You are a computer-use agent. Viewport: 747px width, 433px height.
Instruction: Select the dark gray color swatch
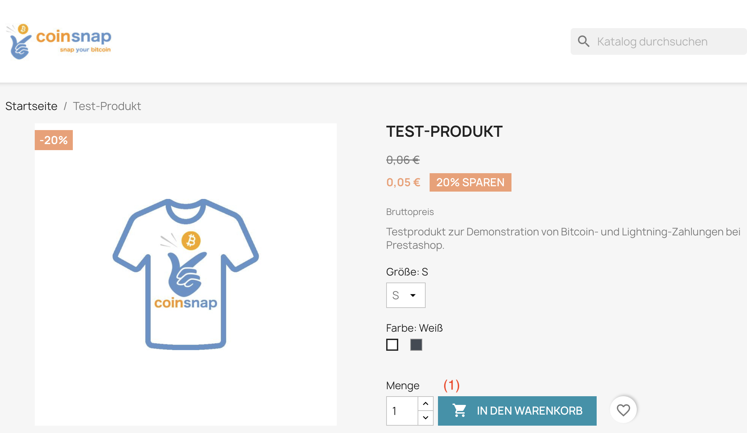[x=416, y=345]
